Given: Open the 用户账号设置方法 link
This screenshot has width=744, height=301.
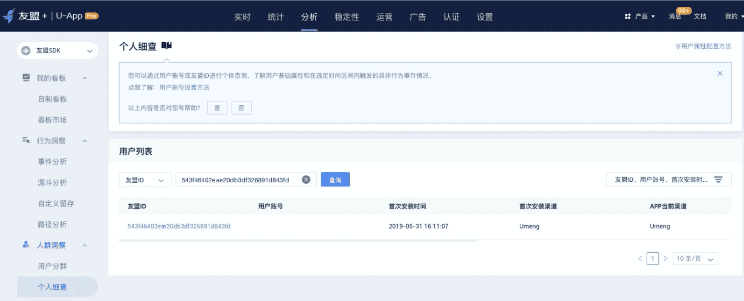Looking at the screenshot, I should tap(184, 87).
